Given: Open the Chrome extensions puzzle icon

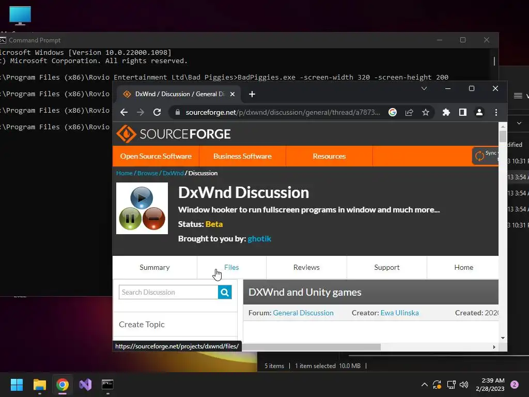Looking at the screenshot, I should [446, 112].
